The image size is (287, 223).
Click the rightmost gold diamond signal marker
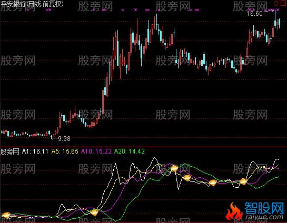click(243, 181)
